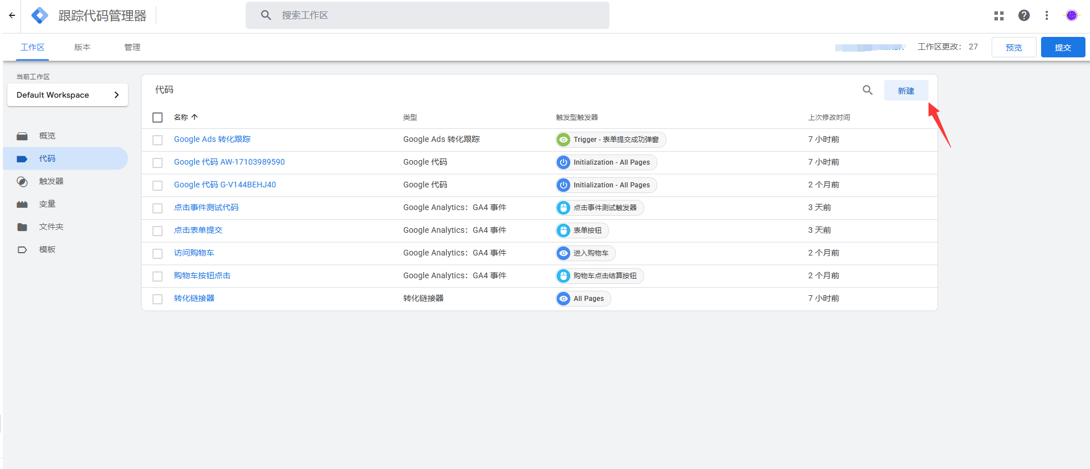Open the 文件夹 sidebar section
The height and width of the screenshot is (469, 1090).
click(51, 227)
